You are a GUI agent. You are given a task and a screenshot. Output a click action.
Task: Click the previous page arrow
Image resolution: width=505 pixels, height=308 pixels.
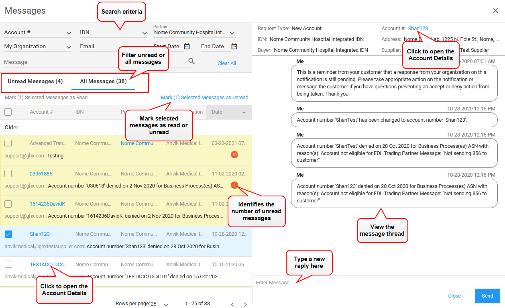point(232,304)
